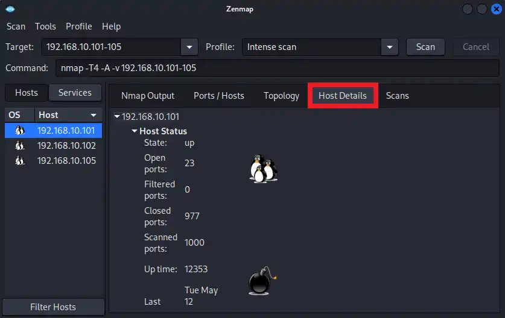Click the State value 'up'
This screenshot has height=318, width=505.
(189, 143)
